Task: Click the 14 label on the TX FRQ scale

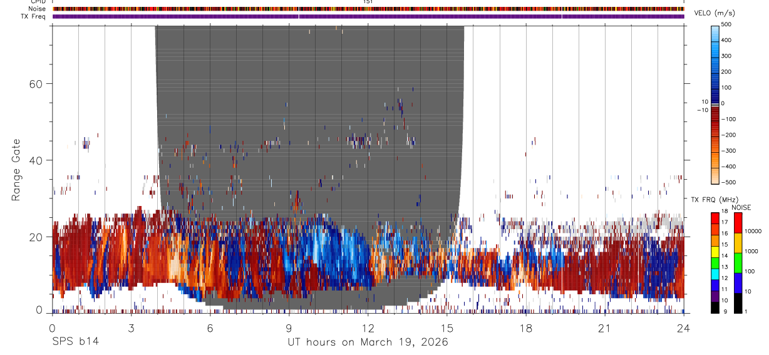Action: pyautogui.click(x=724, y=256)
